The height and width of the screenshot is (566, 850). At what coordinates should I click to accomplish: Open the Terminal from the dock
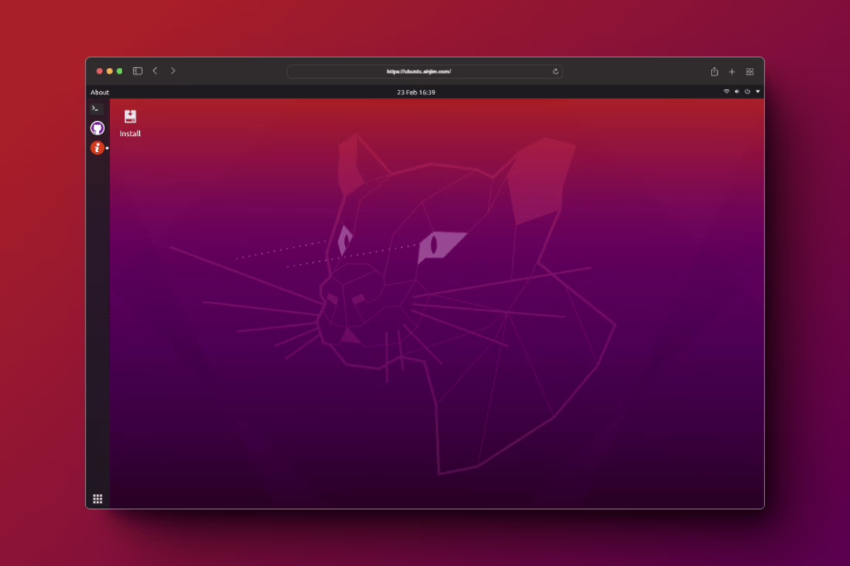[x=97, y=108]
